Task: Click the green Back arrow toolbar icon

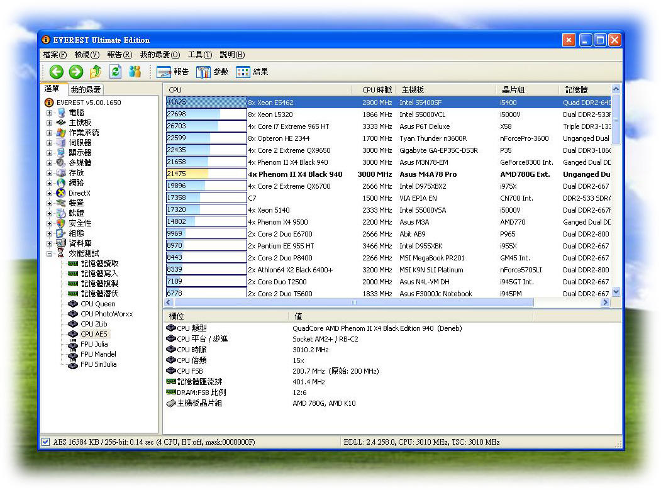Action: point(56,72)
